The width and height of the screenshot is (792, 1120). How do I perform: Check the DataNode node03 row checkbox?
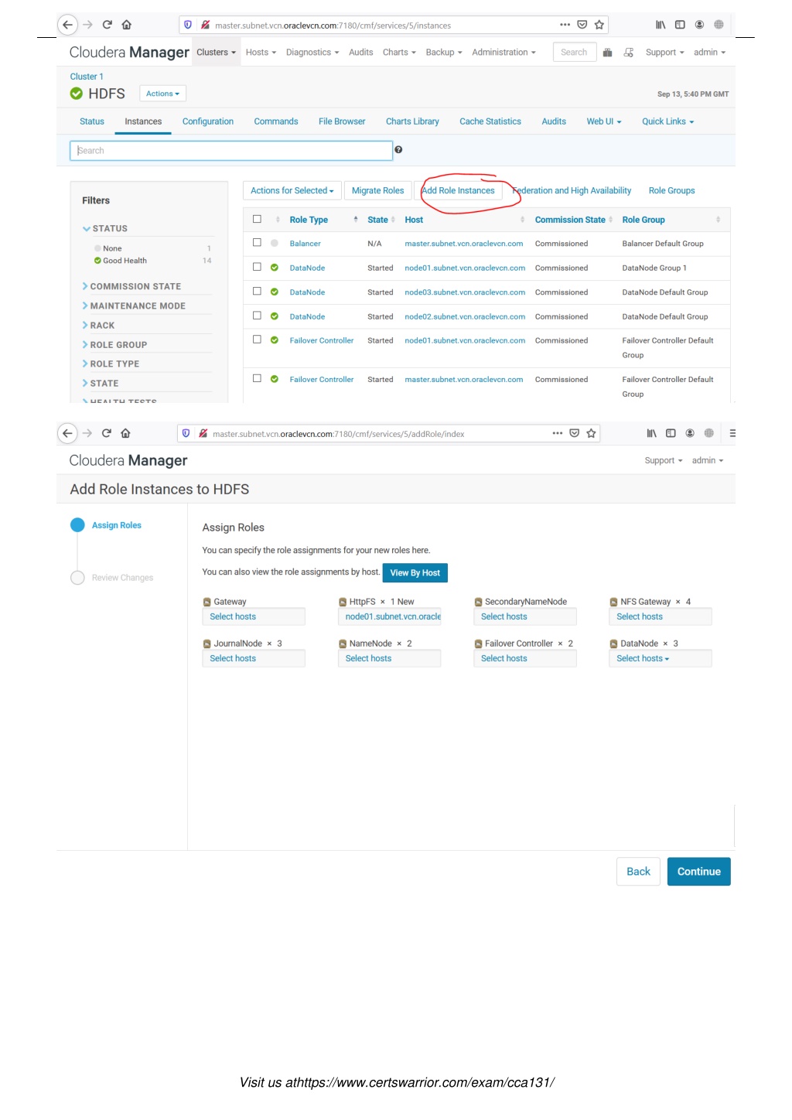tap(257, 291)
